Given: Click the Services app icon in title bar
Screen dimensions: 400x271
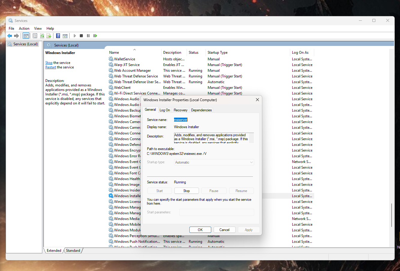Looking at the screenshot, I should pos(11,21).
